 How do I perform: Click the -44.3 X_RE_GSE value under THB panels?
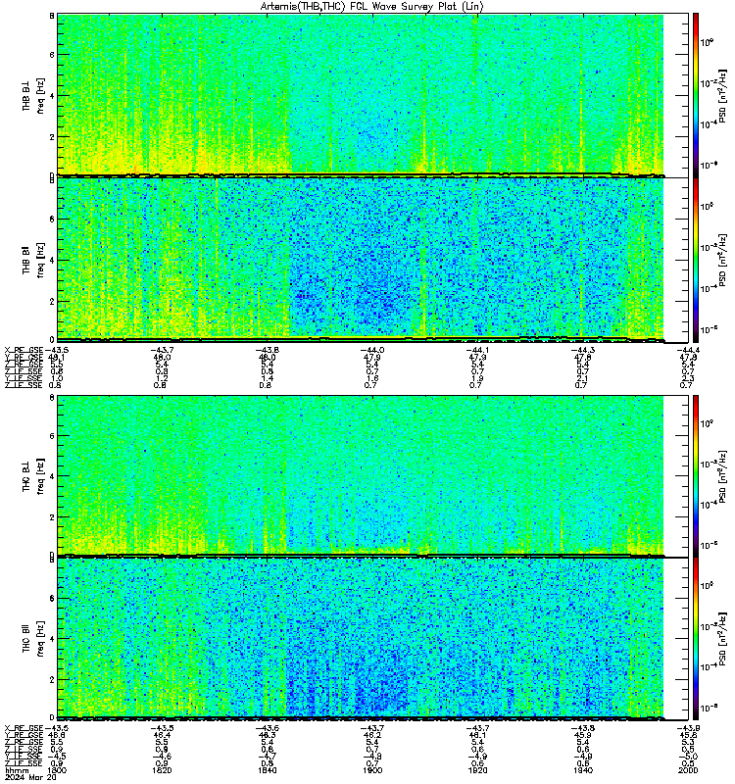coord(583,350)
